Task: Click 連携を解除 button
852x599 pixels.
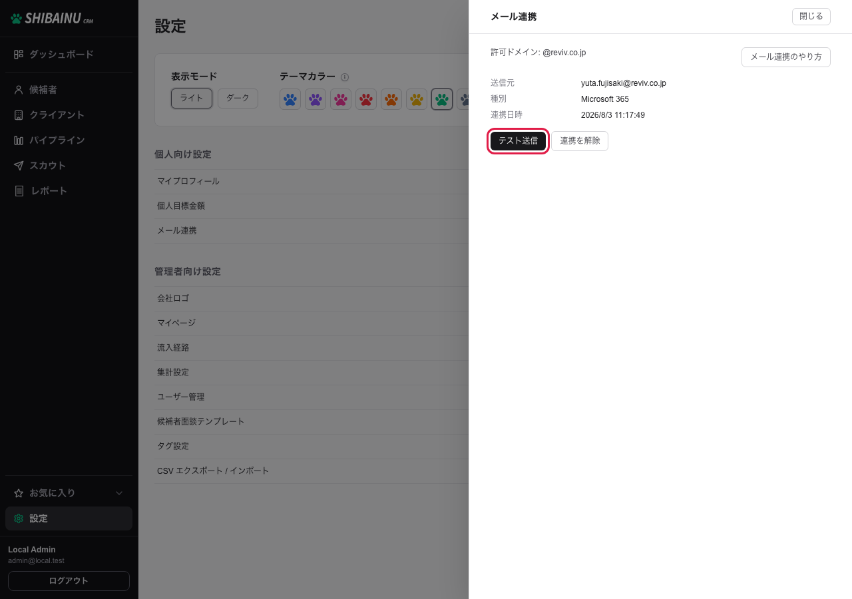Action: (580, 141)
